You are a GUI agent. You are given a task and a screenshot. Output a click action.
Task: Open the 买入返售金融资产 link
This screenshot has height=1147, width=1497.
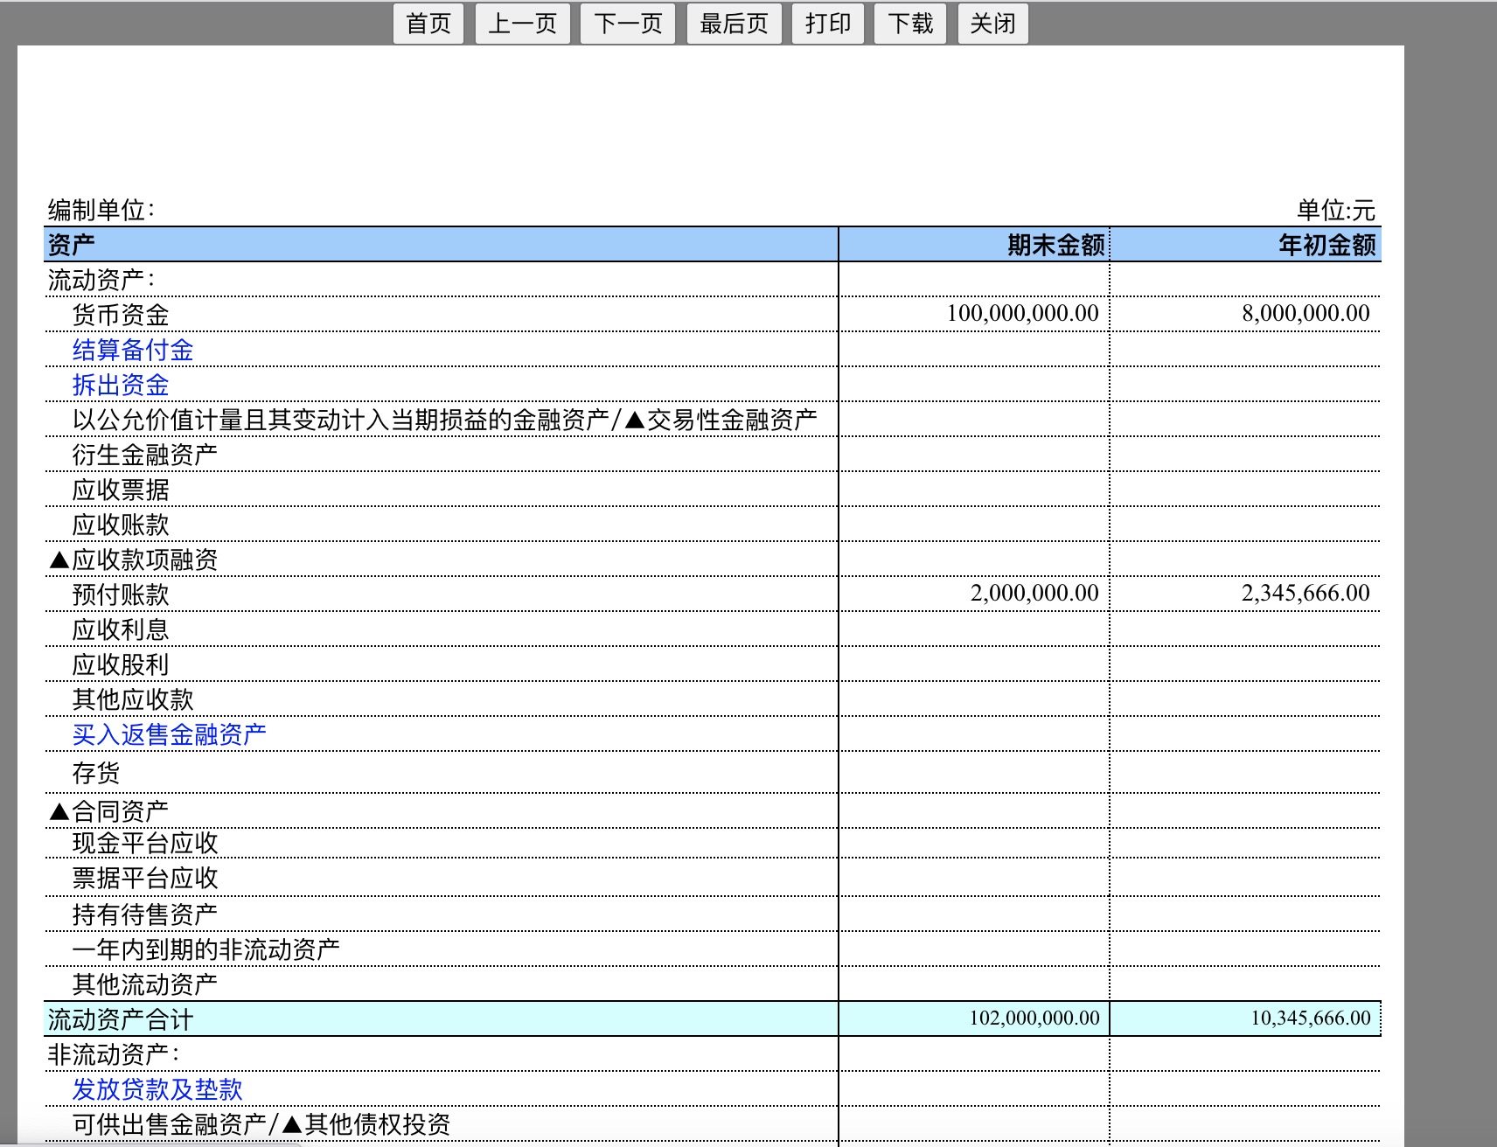(170, 734)
